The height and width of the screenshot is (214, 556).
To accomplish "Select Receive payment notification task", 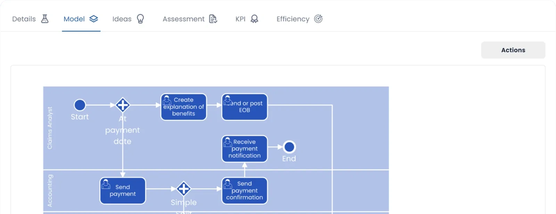I will point(245,149).
